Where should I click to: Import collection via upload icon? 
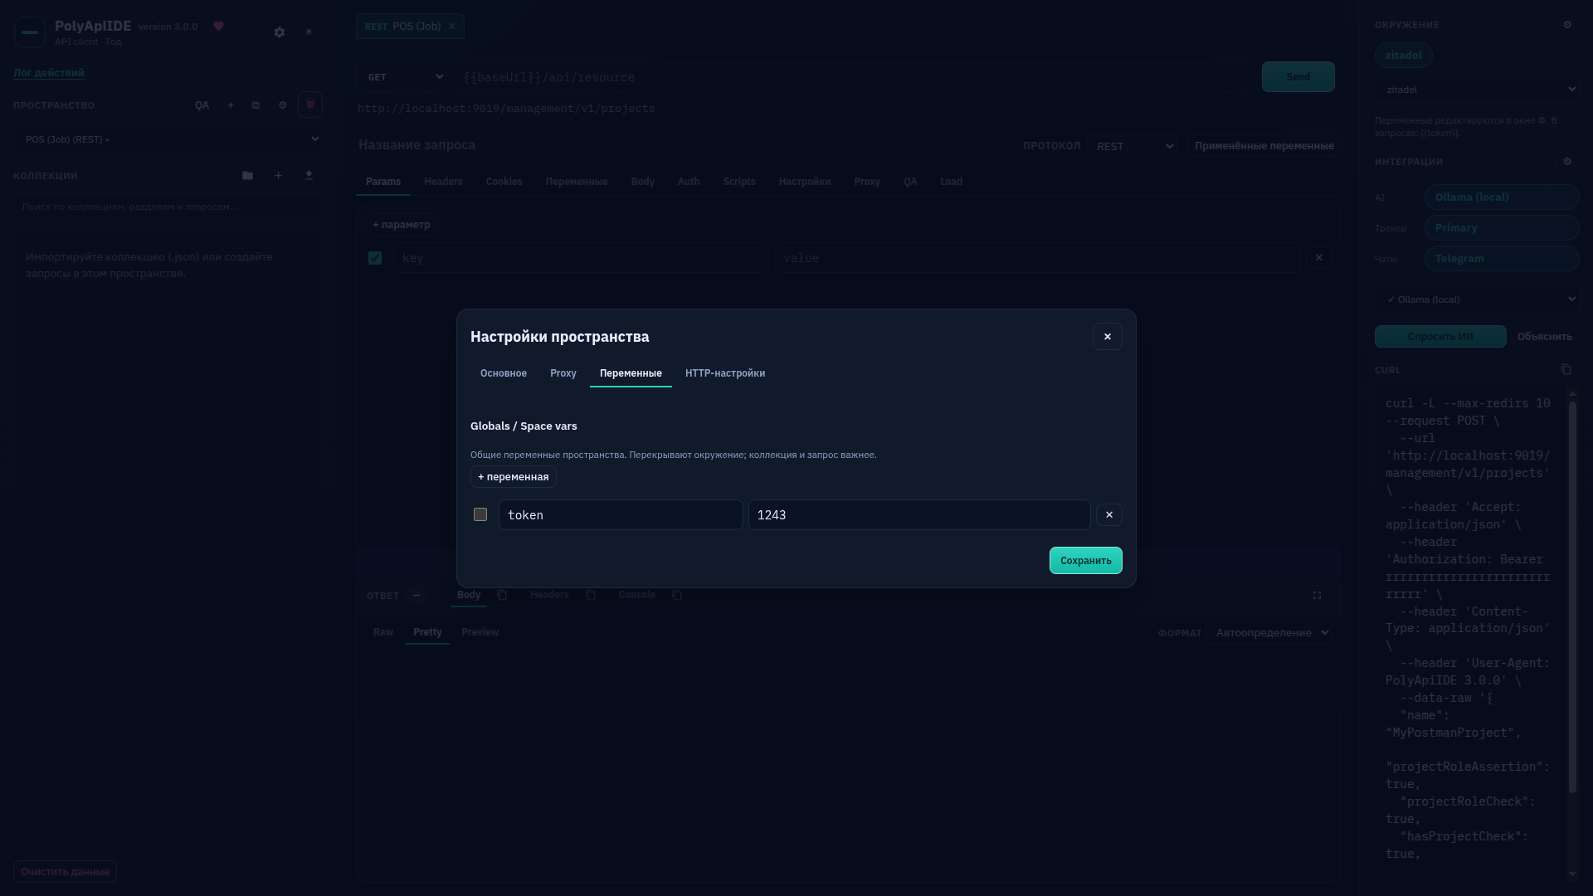pos(309,176)
